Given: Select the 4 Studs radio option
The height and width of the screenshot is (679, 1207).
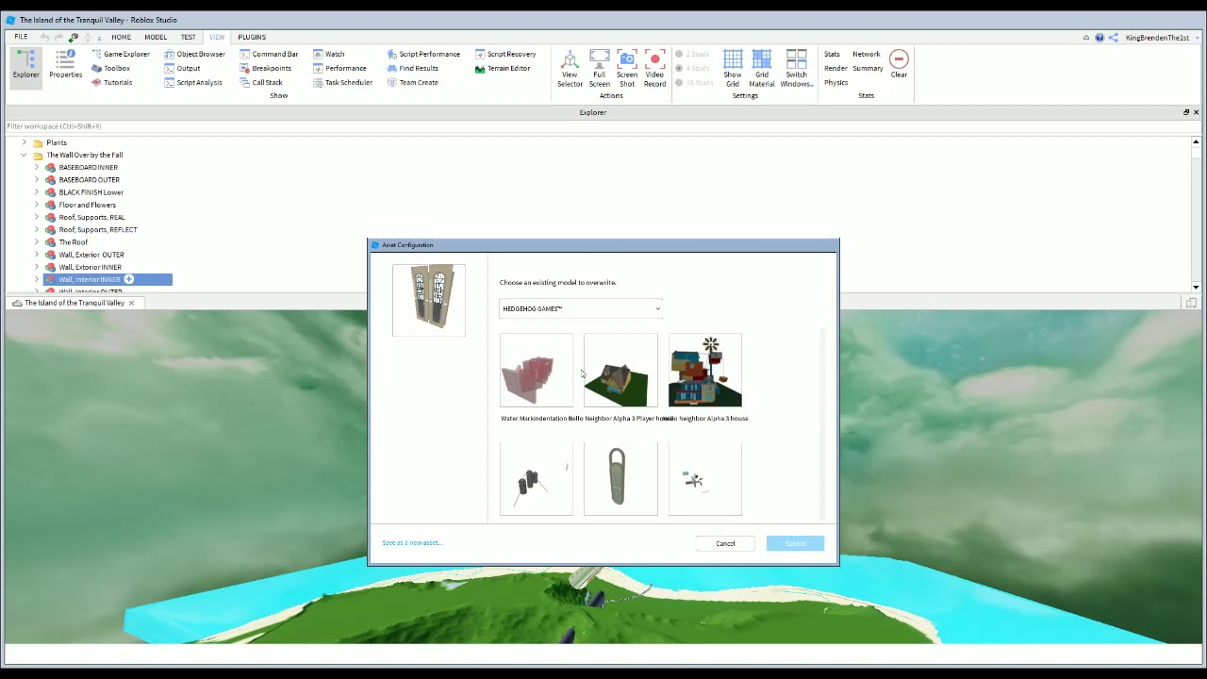Looking at the screenshot, I should pos(692,68).
